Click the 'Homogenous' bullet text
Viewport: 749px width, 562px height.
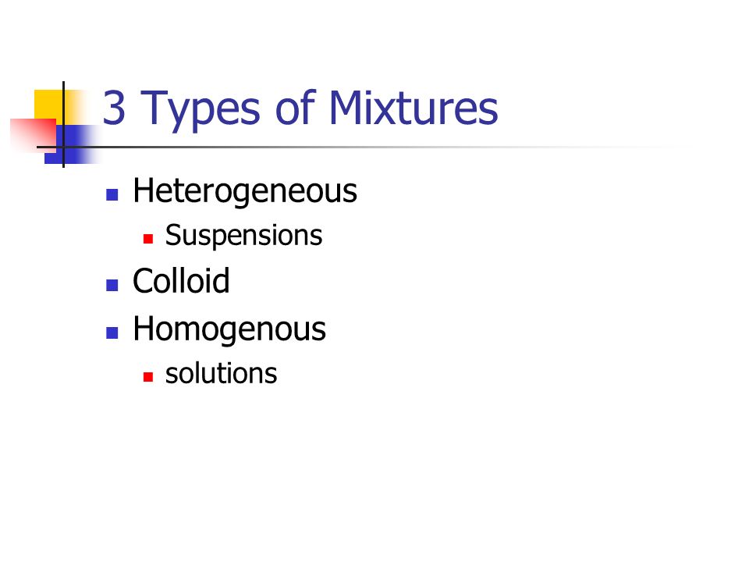point(229,329)
